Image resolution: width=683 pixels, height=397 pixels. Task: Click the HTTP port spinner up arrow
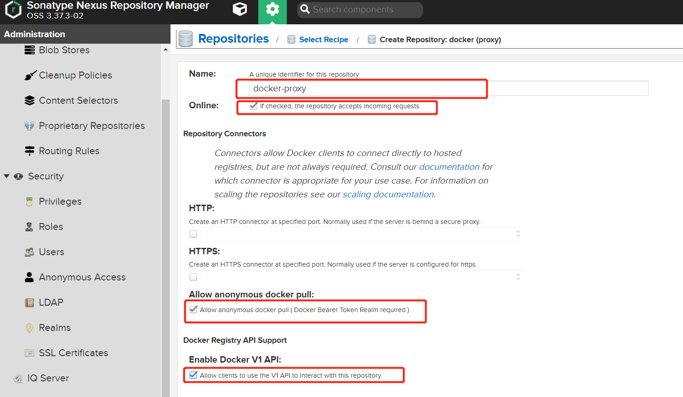(518, 231)
